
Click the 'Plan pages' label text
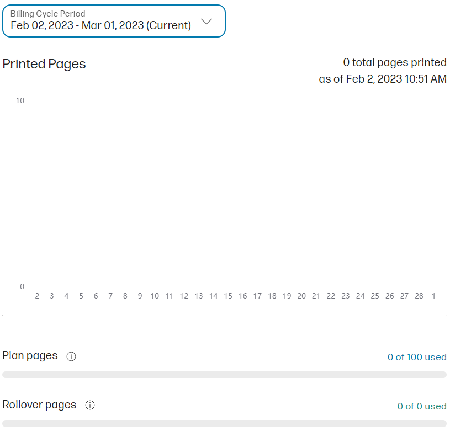click(30, 356)
